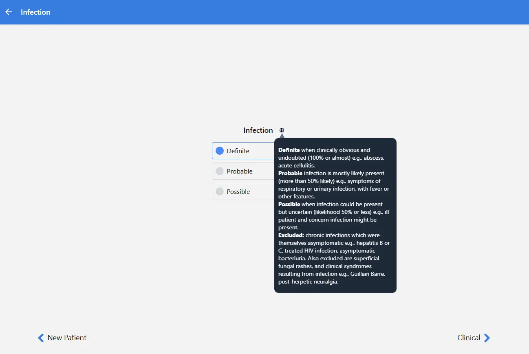The height and width of the screenshot is (354, 529).
Task: Go back to New Patient page
Action: point(66,338)
